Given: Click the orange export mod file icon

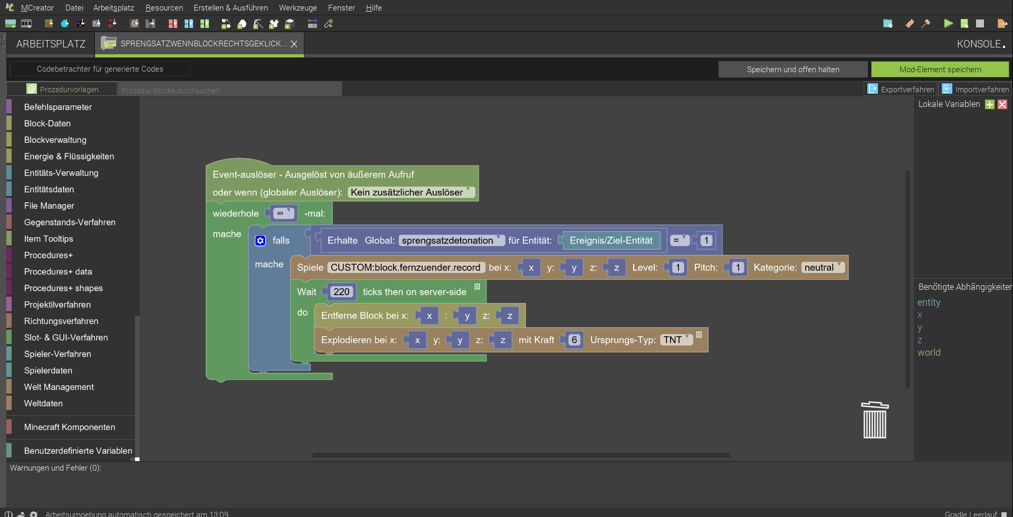Looking at the screenshot, I should pyautogui.click(x=1002, y=24).
